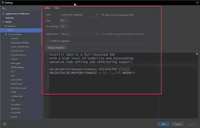Open Console Colors settings

pos(18,55)
